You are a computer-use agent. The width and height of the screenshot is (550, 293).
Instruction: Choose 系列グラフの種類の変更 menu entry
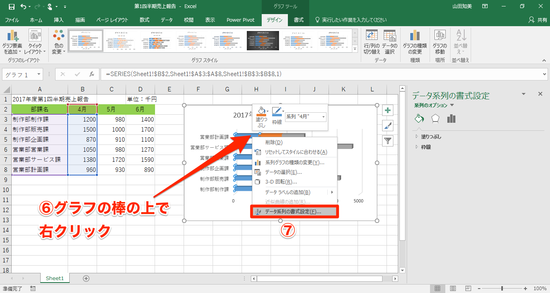[295, 163]
